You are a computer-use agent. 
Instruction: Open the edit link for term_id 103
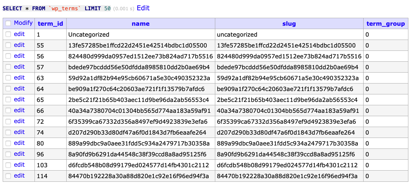(x=19, y=165)
